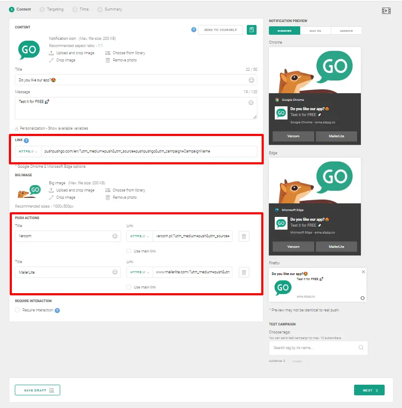Viewport: 402px width, 408px height.
Task: Focus the Search tag by name field
Action: (318, 348)
